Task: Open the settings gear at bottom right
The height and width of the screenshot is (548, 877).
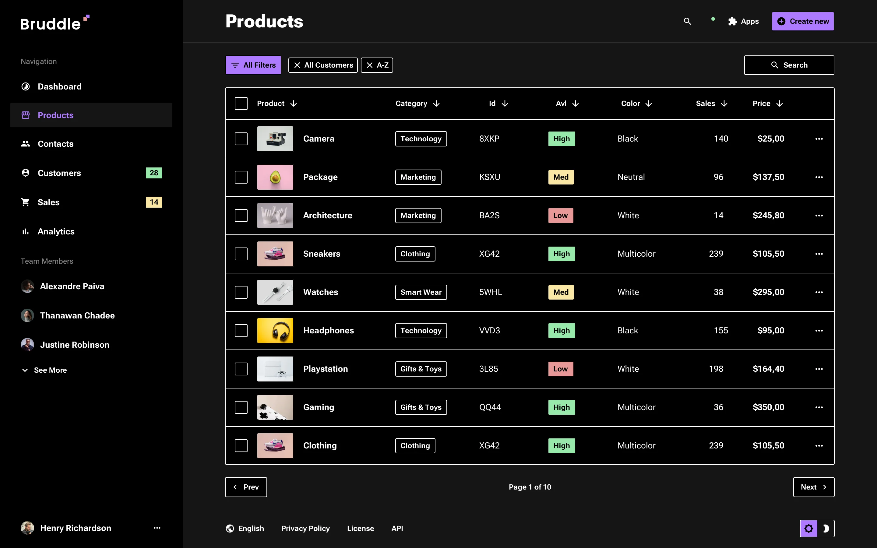Action: pos(809,528)
